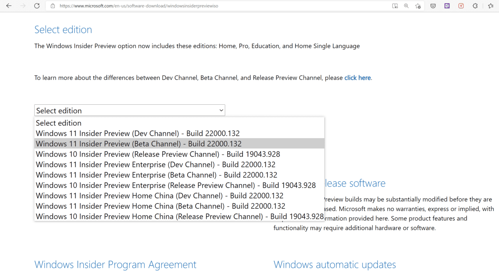
Task: Collapse the Select edition dropdown
Action: 129,110
